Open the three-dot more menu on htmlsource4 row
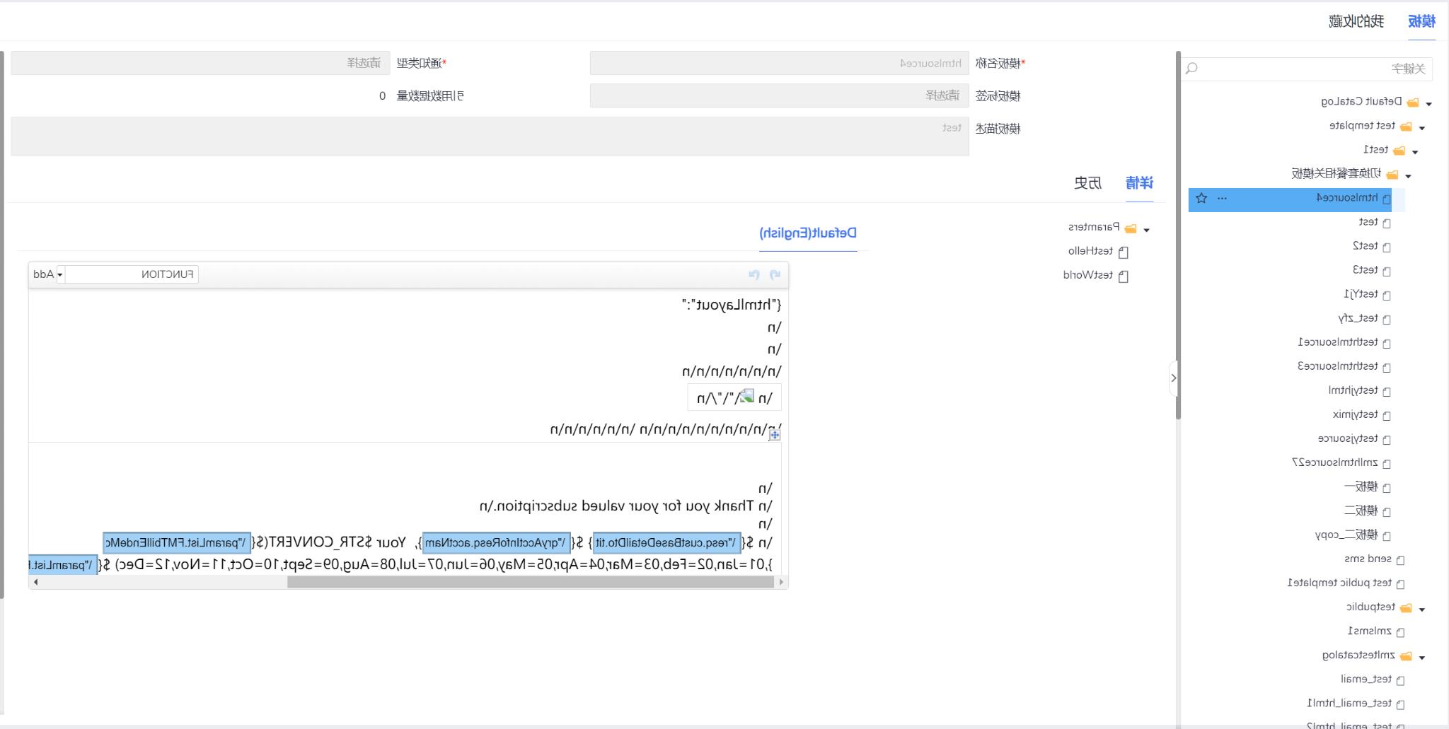Screen dimensions: 1449x729 [x=1222, y=199]
